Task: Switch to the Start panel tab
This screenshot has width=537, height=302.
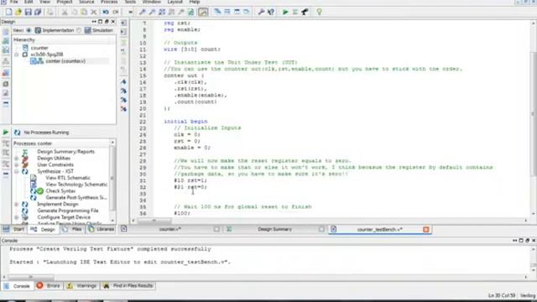Action: (13, 229)
